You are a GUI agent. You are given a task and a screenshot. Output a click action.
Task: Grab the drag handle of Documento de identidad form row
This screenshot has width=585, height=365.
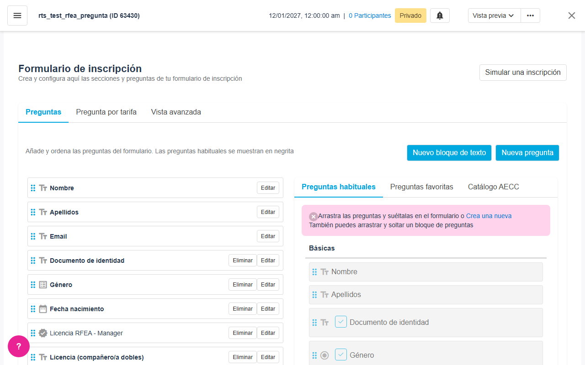(33, 261)
